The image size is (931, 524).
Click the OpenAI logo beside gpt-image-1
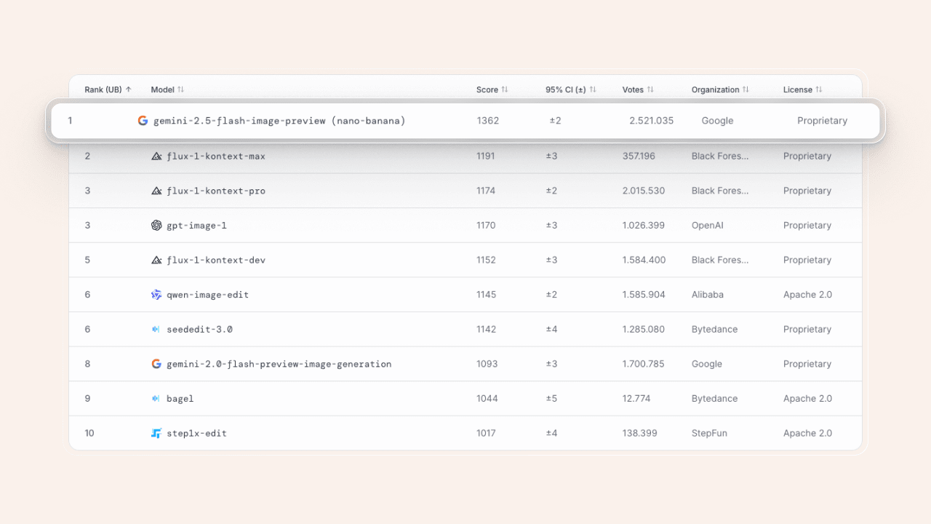point(156,226)
